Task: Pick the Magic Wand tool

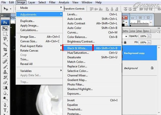Action: click(5, 44)
